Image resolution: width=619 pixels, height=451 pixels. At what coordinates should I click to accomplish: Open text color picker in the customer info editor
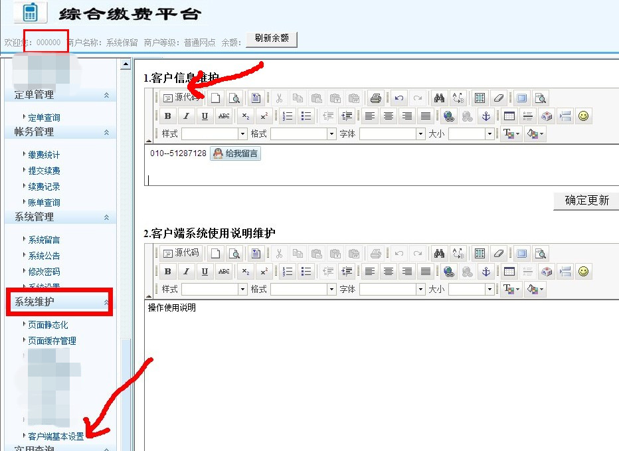pyautogui.click(x=511, y=134)
